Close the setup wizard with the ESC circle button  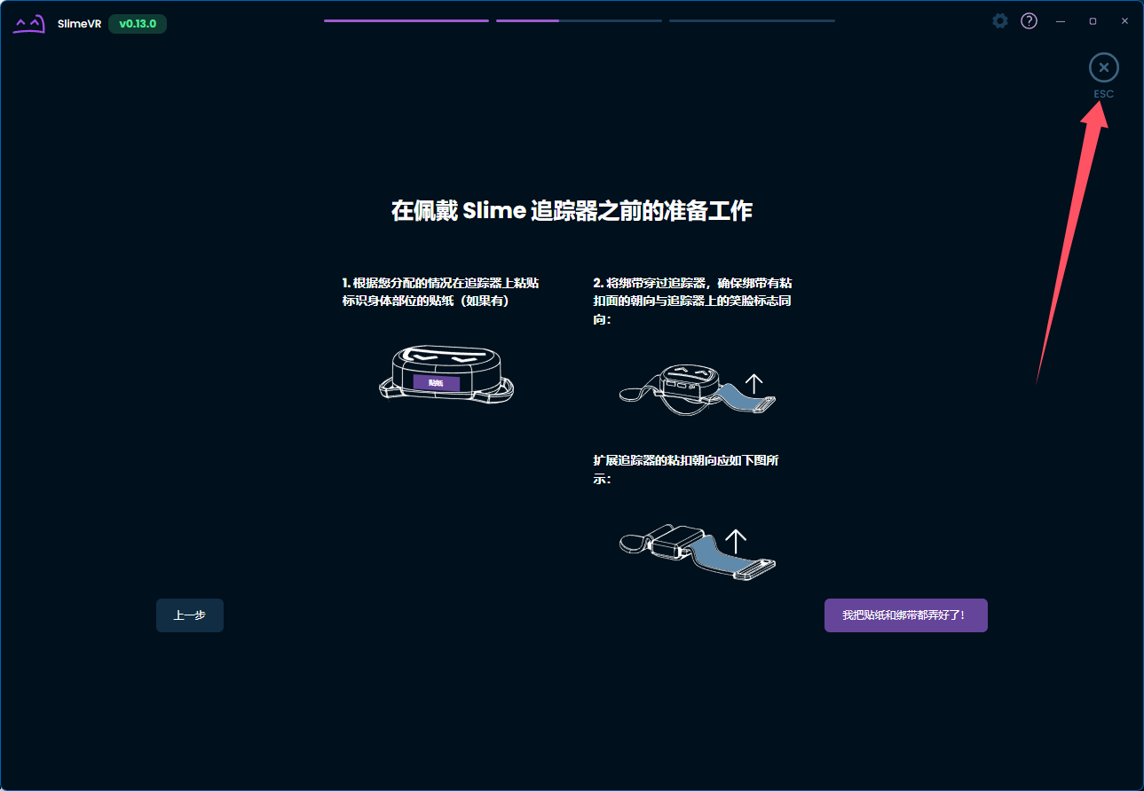click(x=1103, y=67)
